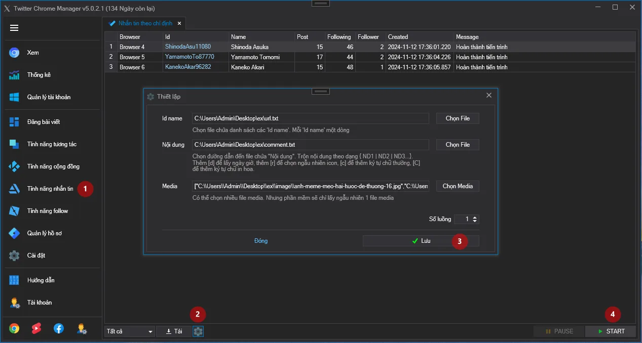Close the Nhắn tin theo chỉ định tab
642x343 pixels.
click(x=179, y=23)
